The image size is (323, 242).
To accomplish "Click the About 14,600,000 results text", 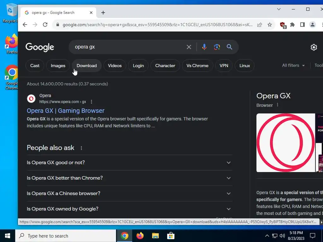I will coord(68,84).
